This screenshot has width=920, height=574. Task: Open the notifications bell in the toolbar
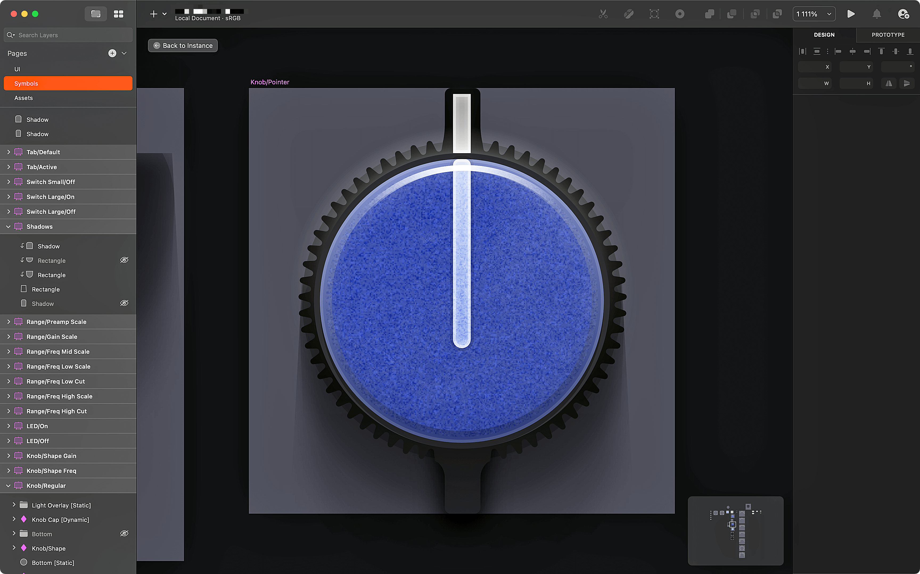(x=877, y=14)
